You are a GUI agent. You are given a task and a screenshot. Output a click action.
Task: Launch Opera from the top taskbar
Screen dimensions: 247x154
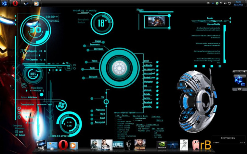pos(15,3)
